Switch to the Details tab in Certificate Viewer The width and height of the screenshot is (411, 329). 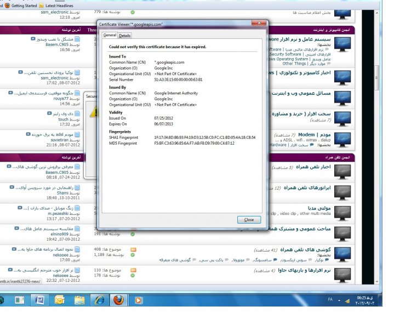[x=124, y=36]
